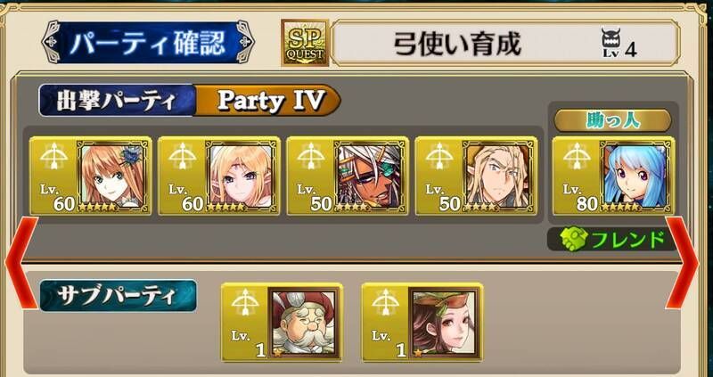The image size is (713, 377).
Task: Click the サブパーティ sub-party label
Action: pos(119,296)
